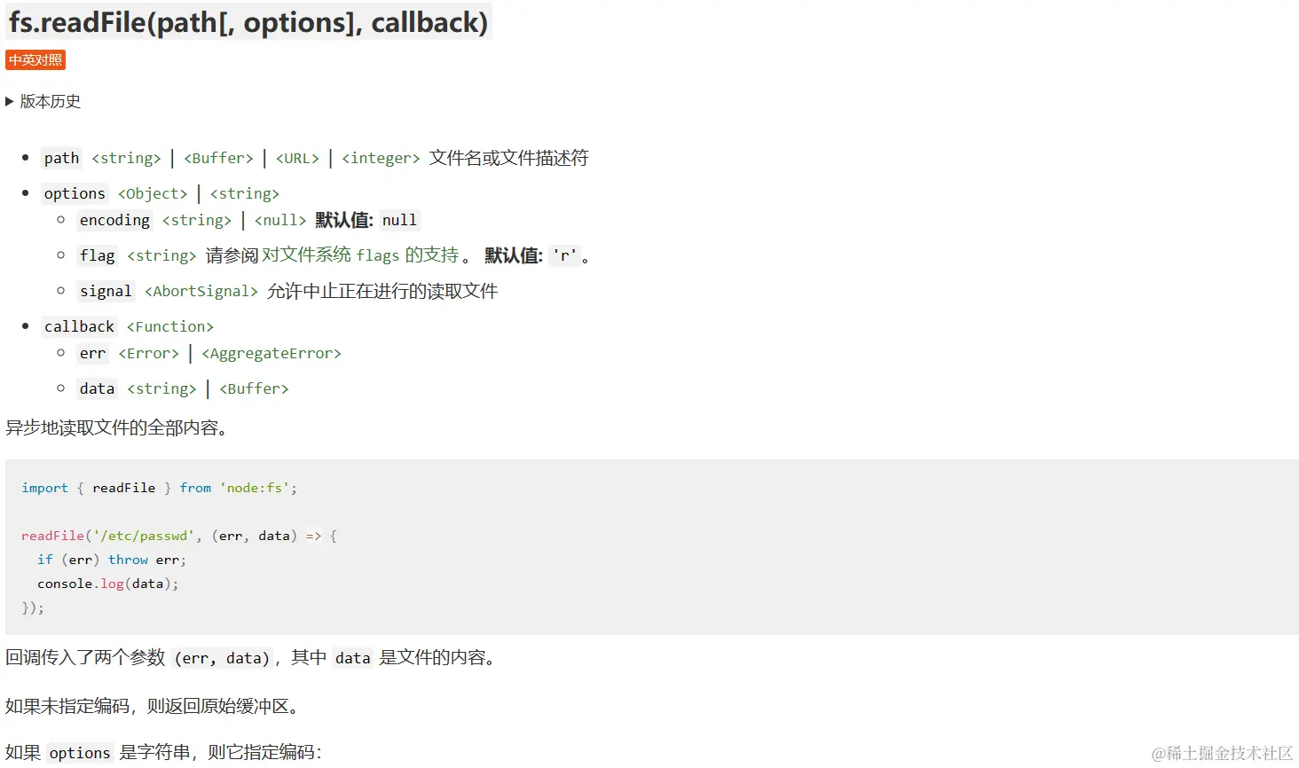Click <Buffer> link in data row
This screenshot has width=1299, height=768.
coord(254,388)
